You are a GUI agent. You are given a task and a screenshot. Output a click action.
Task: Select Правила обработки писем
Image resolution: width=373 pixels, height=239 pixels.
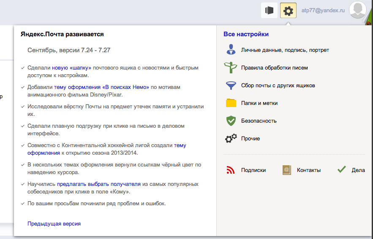pyautogui.click(x=274, y=68)
